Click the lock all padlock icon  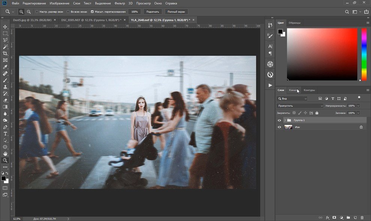317,113
